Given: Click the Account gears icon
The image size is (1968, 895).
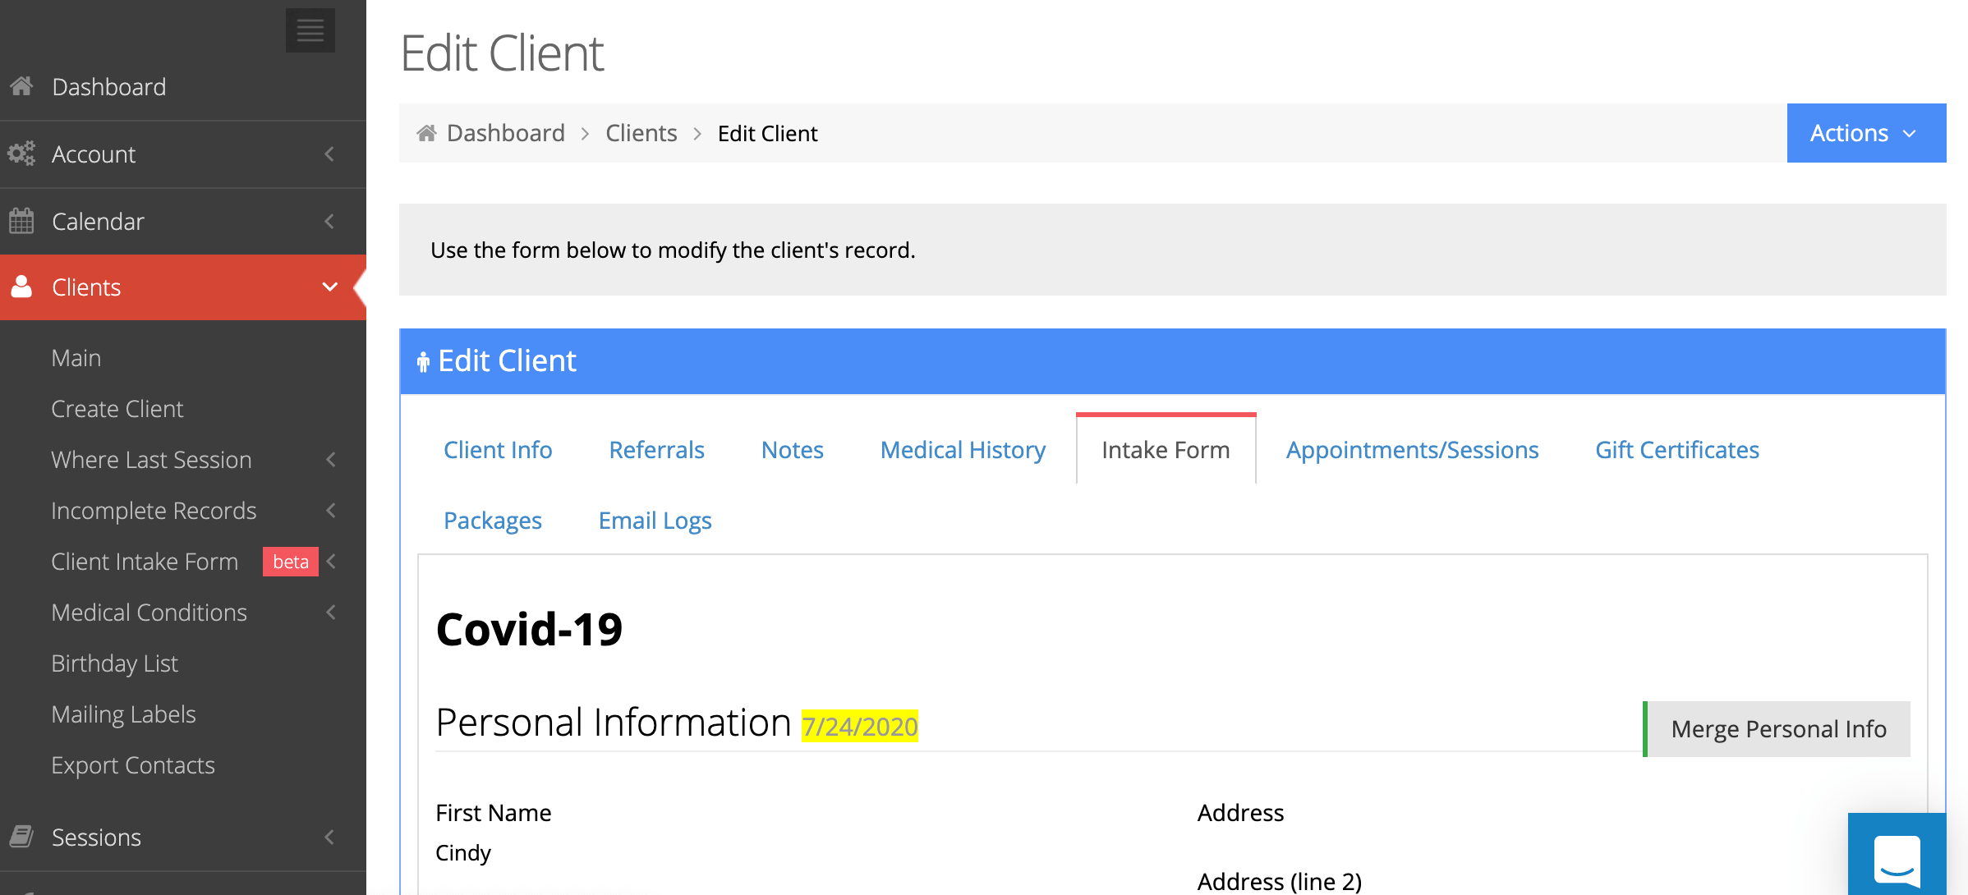Looking at the screenshot, I should click(21, 154).
